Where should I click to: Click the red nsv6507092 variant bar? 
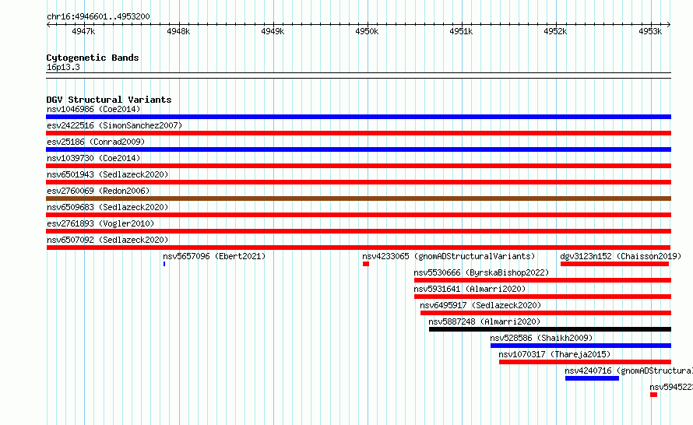(x=358, y=248)
